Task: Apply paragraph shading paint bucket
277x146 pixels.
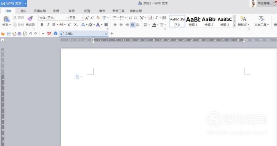Action: point(154,25)
